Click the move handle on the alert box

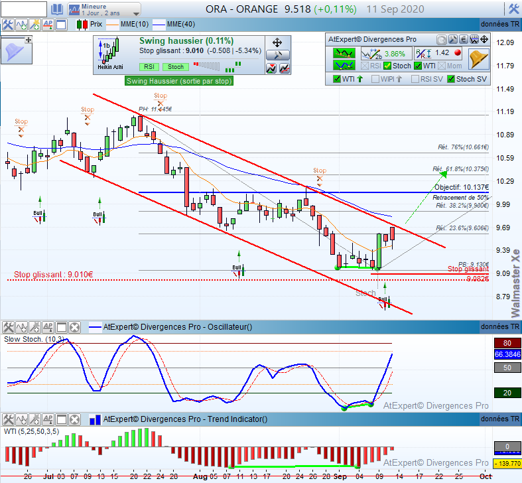pos(29,40)
